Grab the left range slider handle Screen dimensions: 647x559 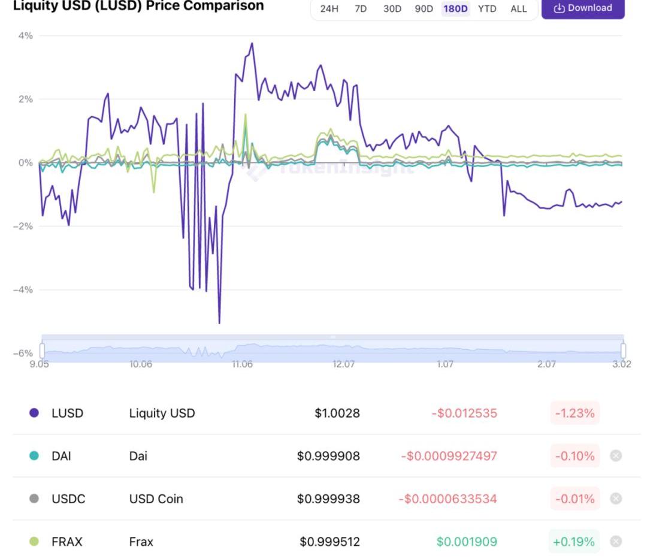pyautogui.click(x=42, y=350)
